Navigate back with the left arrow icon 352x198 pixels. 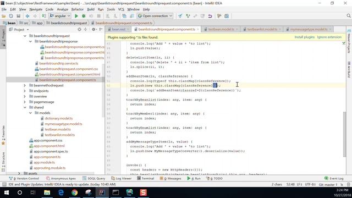pos(28,16)
